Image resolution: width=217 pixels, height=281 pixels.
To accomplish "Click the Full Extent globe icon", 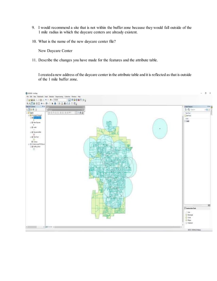I will tap(34, 103).
